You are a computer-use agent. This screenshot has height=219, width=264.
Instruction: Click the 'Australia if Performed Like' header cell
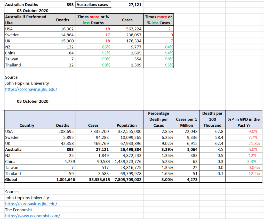coord(27,20)
